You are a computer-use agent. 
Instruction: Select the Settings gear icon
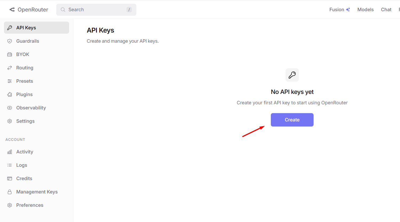pyautogui.click(x=10, y=121)
